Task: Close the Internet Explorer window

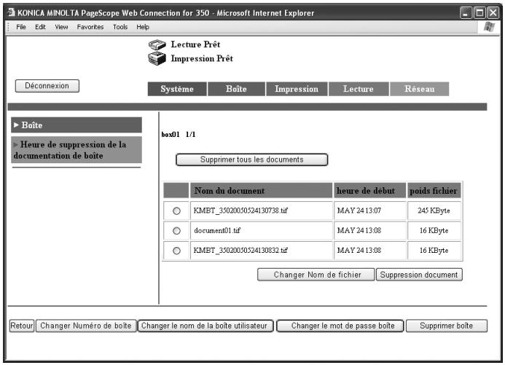Action: pyautogui.click(x=493, y=13)
